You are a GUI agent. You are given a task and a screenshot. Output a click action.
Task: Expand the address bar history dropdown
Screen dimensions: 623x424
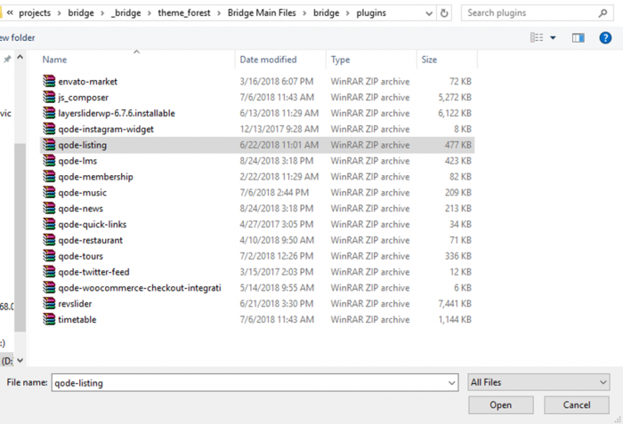pos(429,13)
